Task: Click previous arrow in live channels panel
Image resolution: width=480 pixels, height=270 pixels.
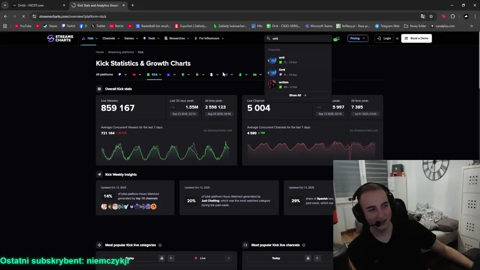Action: [x=317, y=258]
